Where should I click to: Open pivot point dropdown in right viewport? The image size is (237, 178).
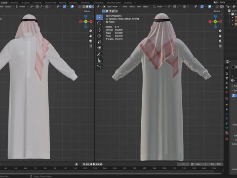169,6
